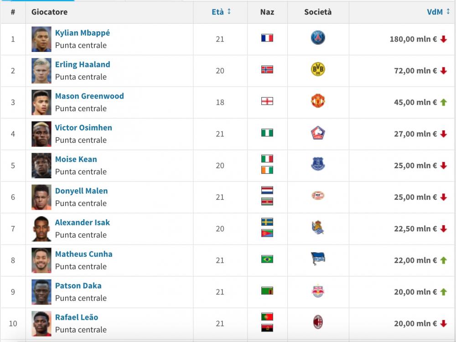Open Rafael Leão's profile link
The width and height of the screenshot is (456, 342).
(77, 317)
